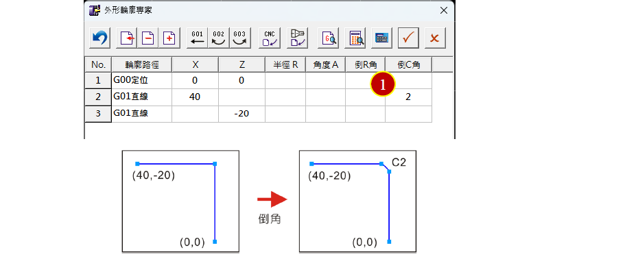625x259 pixels.
Task: Select the G02 arc tool
Action: pyautogui.click(x=218, y=38)
